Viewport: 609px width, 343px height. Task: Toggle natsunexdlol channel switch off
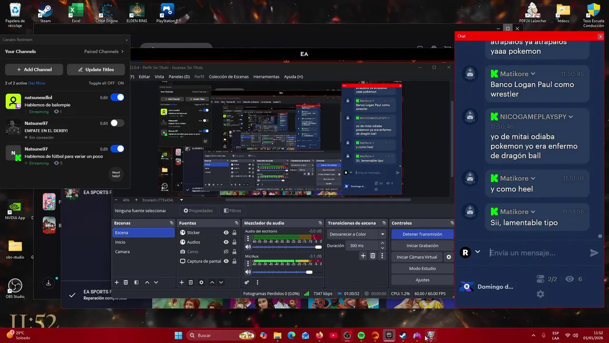point(117,97)
